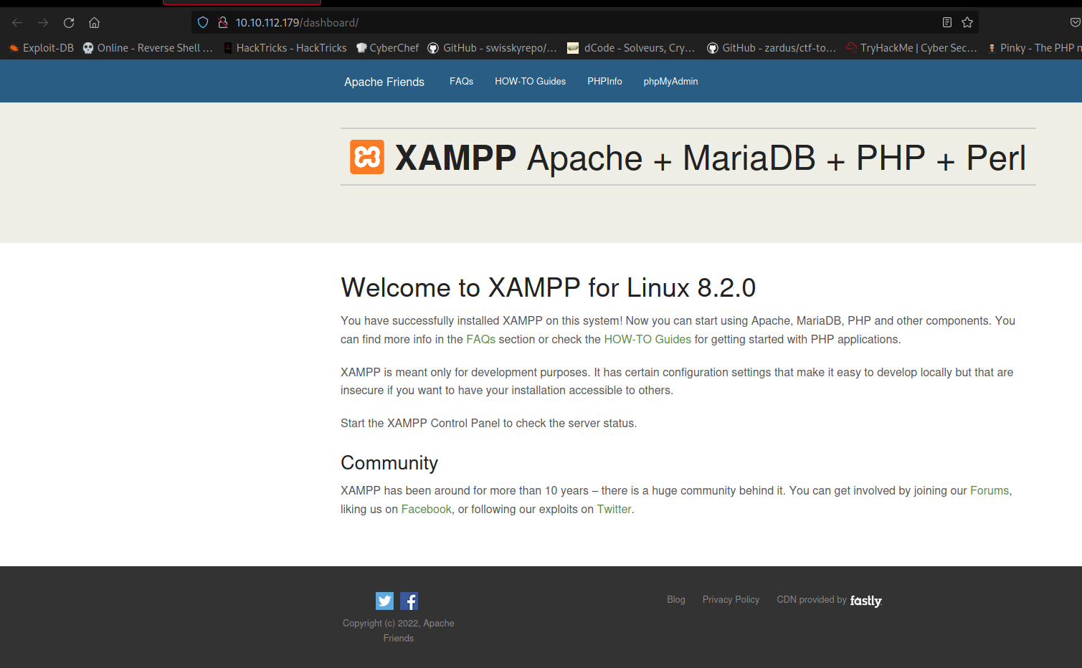The height and width of the screenshot is (668, 1082).
Task: Open CyberChef bookmark
Action: pyautogui.click(x=388, y=48)
